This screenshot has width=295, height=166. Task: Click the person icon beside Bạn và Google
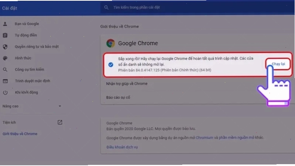[5, 24]
